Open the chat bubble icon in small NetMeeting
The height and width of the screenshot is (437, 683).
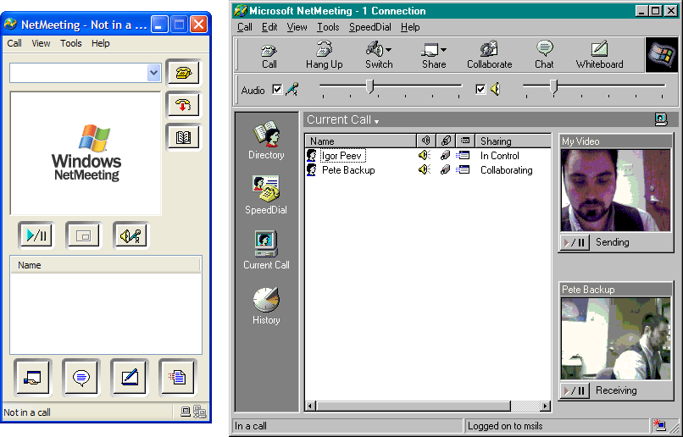tap(81, 378)
